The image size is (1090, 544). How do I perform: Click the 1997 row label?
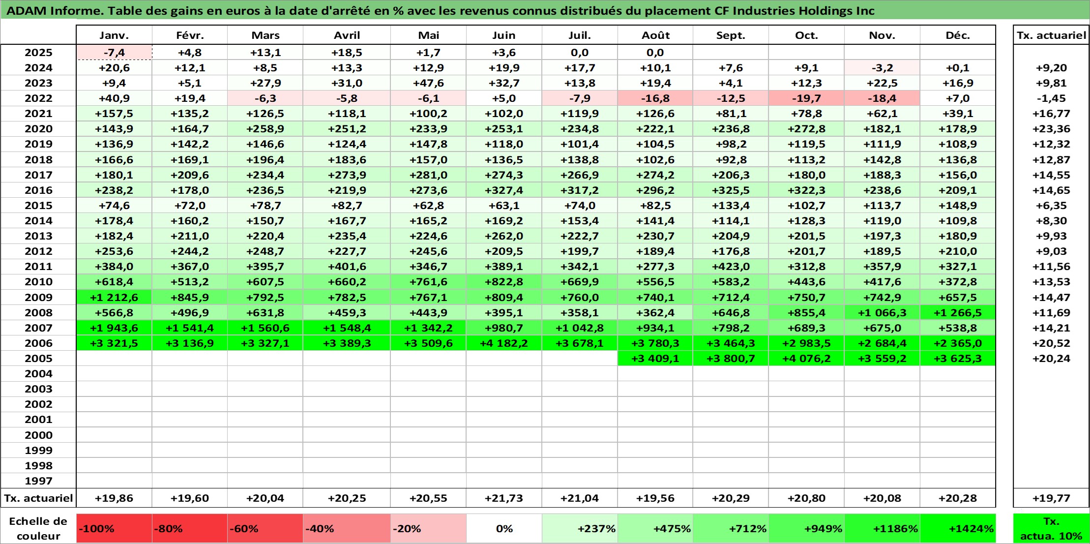[38, 481]
